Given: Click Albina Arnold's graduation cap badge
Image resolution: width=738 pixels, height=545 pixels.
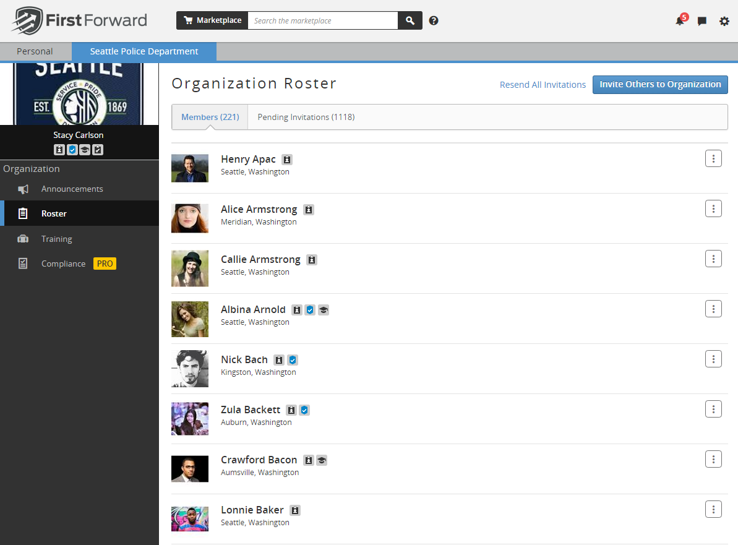Looking at the screenshot, I should [324, 310].
